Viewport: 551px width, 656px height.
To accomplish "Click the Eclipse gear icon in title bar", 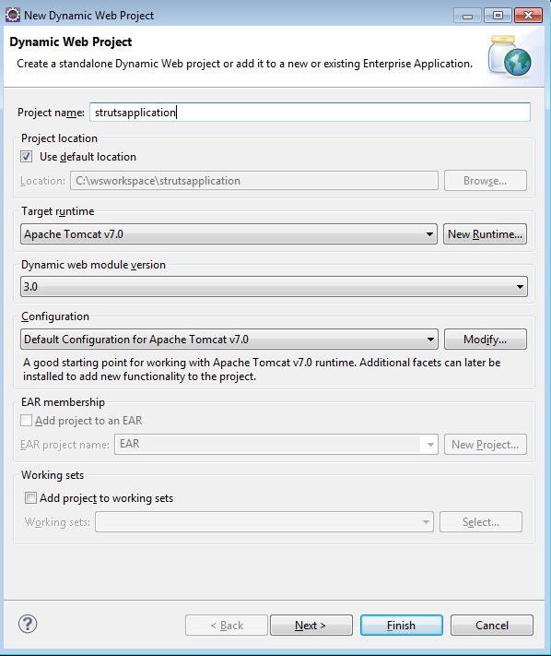I will (13, 15).
